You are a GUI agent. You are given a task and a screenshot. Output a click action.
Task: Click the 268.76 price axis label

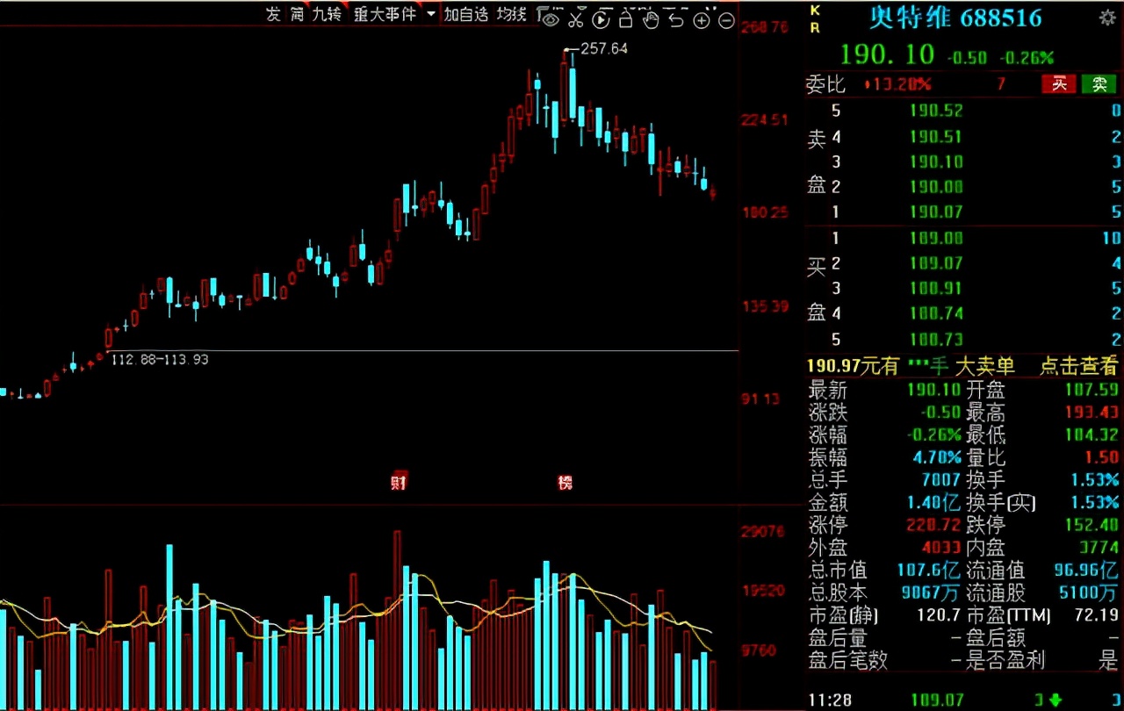pyautogui.click(x=765, y=28)
